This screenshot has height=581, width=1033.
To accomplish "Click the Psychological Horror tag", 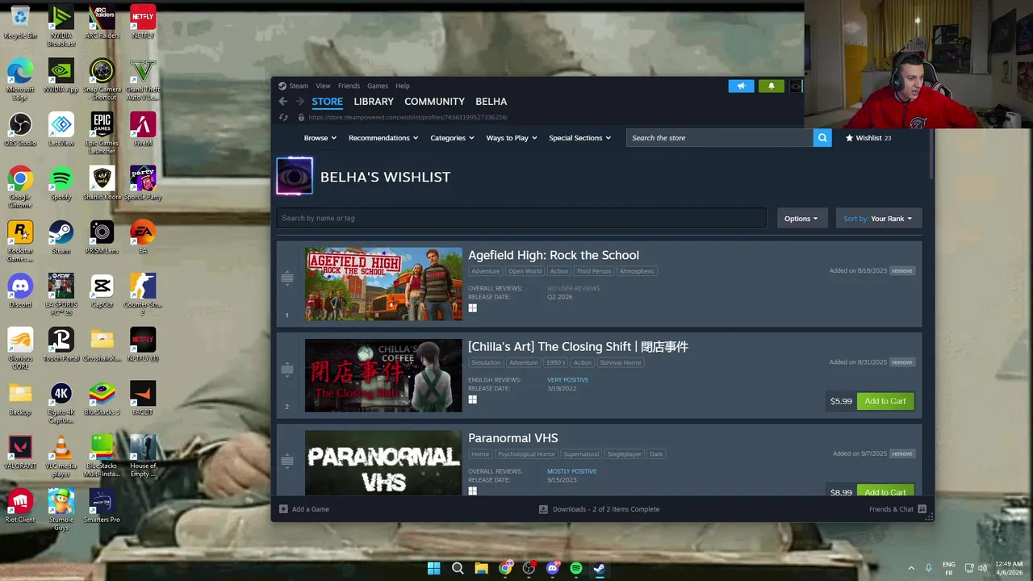I will point(526,454).
